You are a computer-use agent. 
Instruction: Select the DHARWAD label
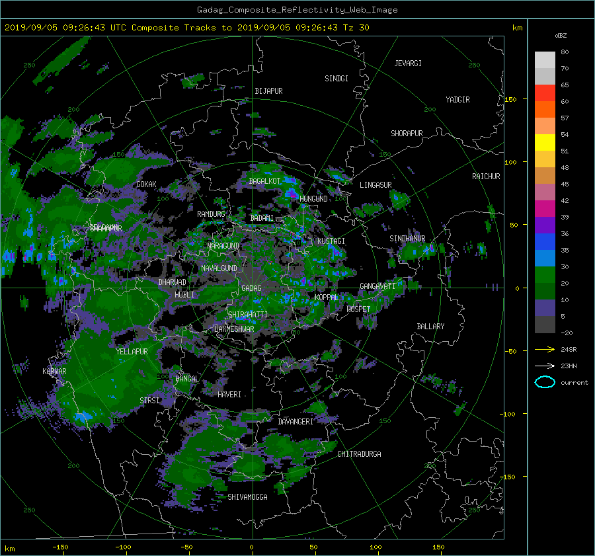[173, 282]
